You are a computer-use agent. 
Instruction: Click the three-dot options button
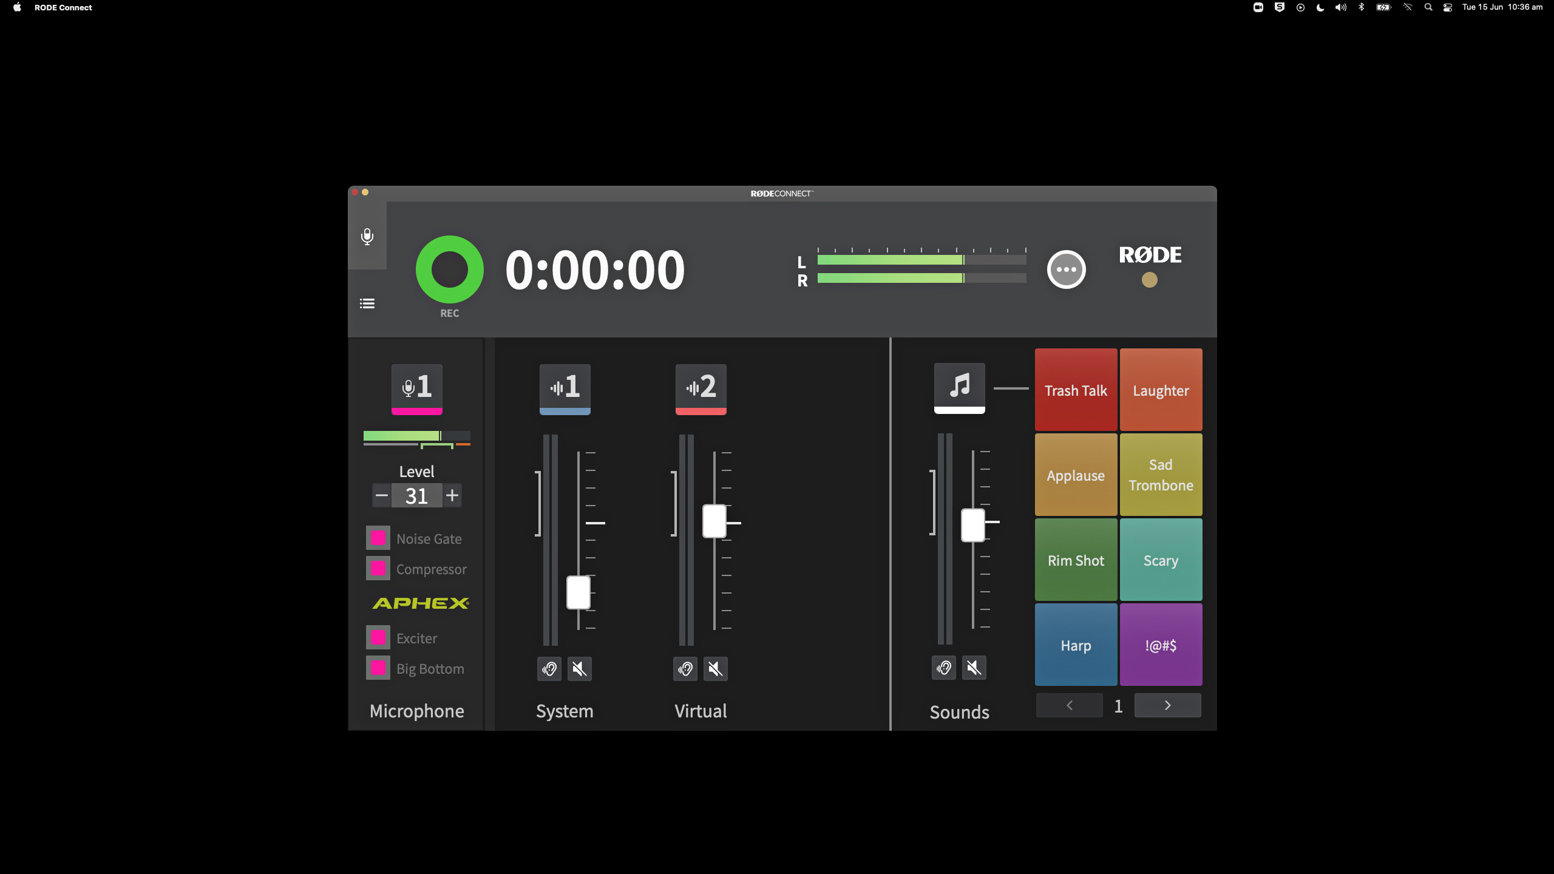click(1066, 269)
